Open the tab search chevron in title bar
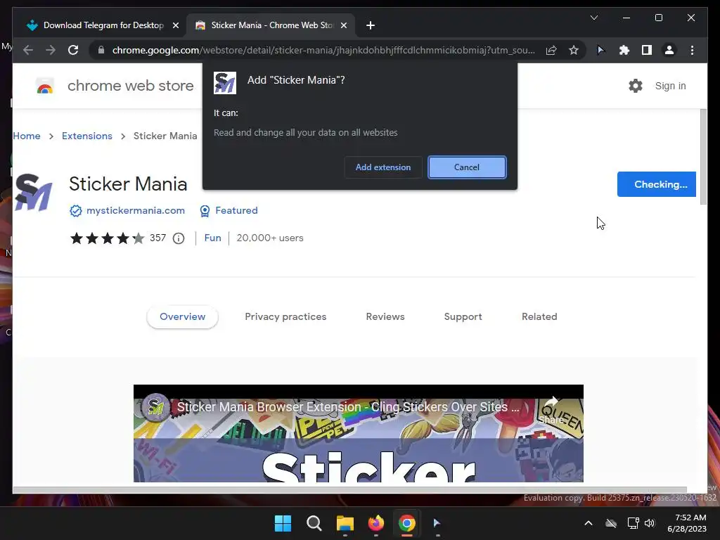Image resolution: width=720 pixels, height=540 pixels. (x=593, y=18)
